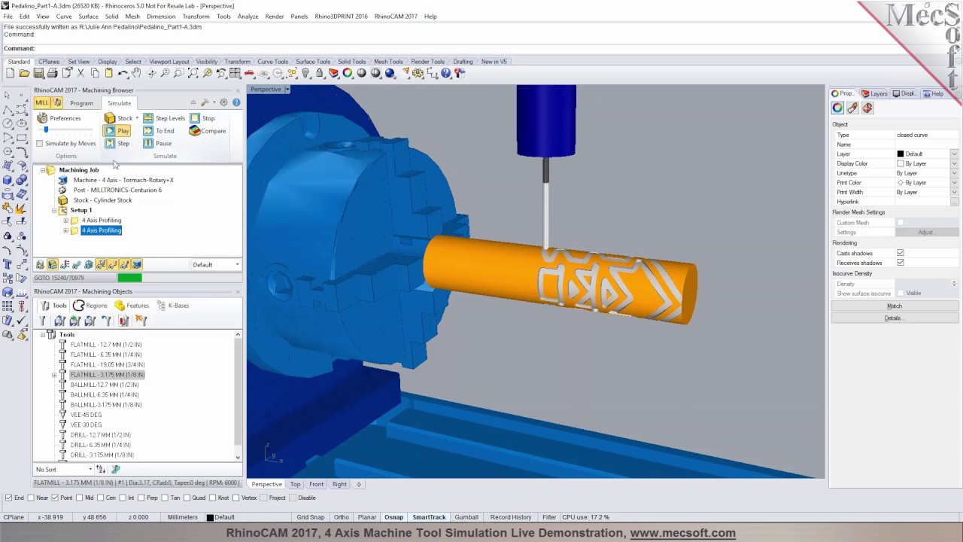Image resolution: width=963 pixels, height=542 pixels.
Task: Open the Linetype dropdown
Action: pyautogui.click(x=954, y=173)
